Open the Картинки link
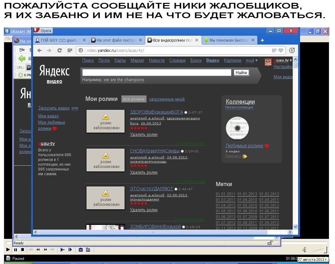 point(232,60)
